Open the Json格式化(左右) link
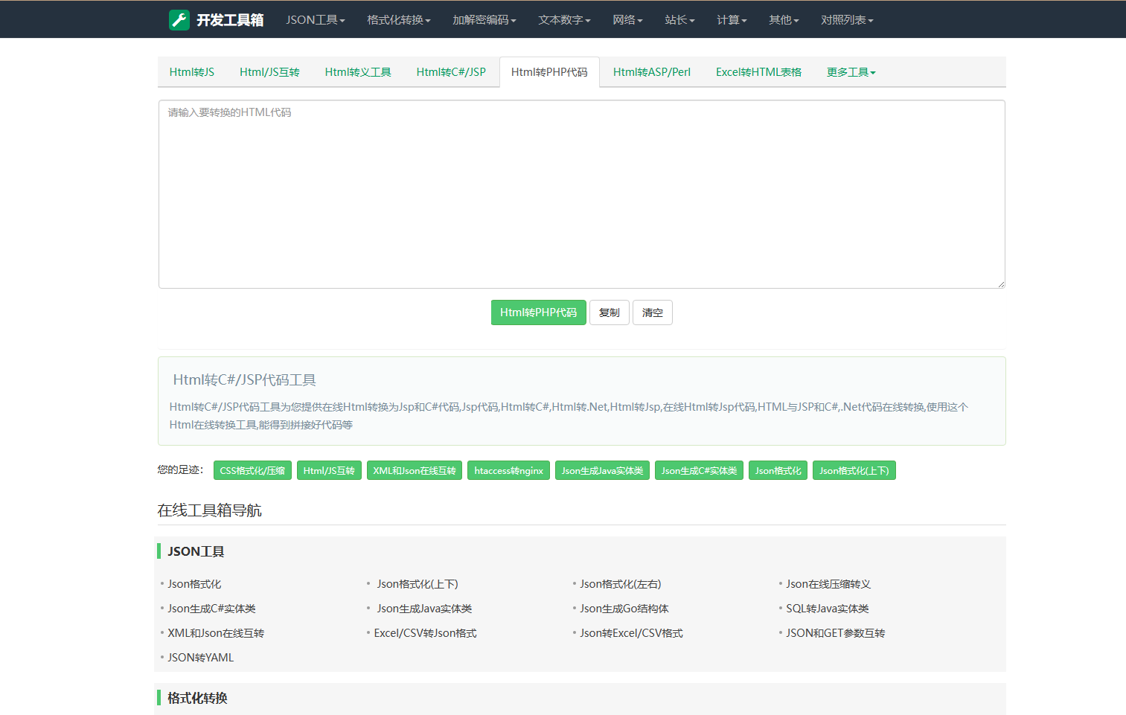Image resolution: width=1126 pixels, height=715 pixels. (x=621, y=584)
